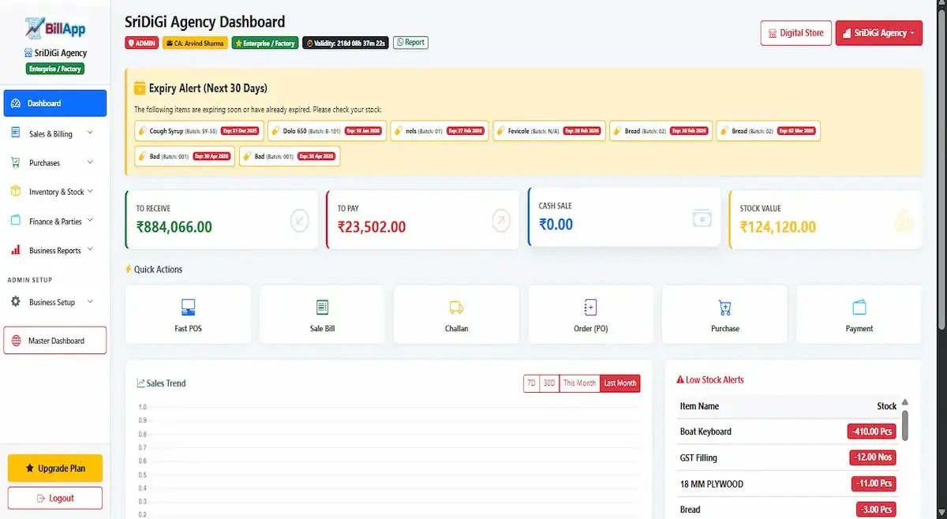
Task: Click the Expiry Alert calendar icon
Action: click(140, 88)
